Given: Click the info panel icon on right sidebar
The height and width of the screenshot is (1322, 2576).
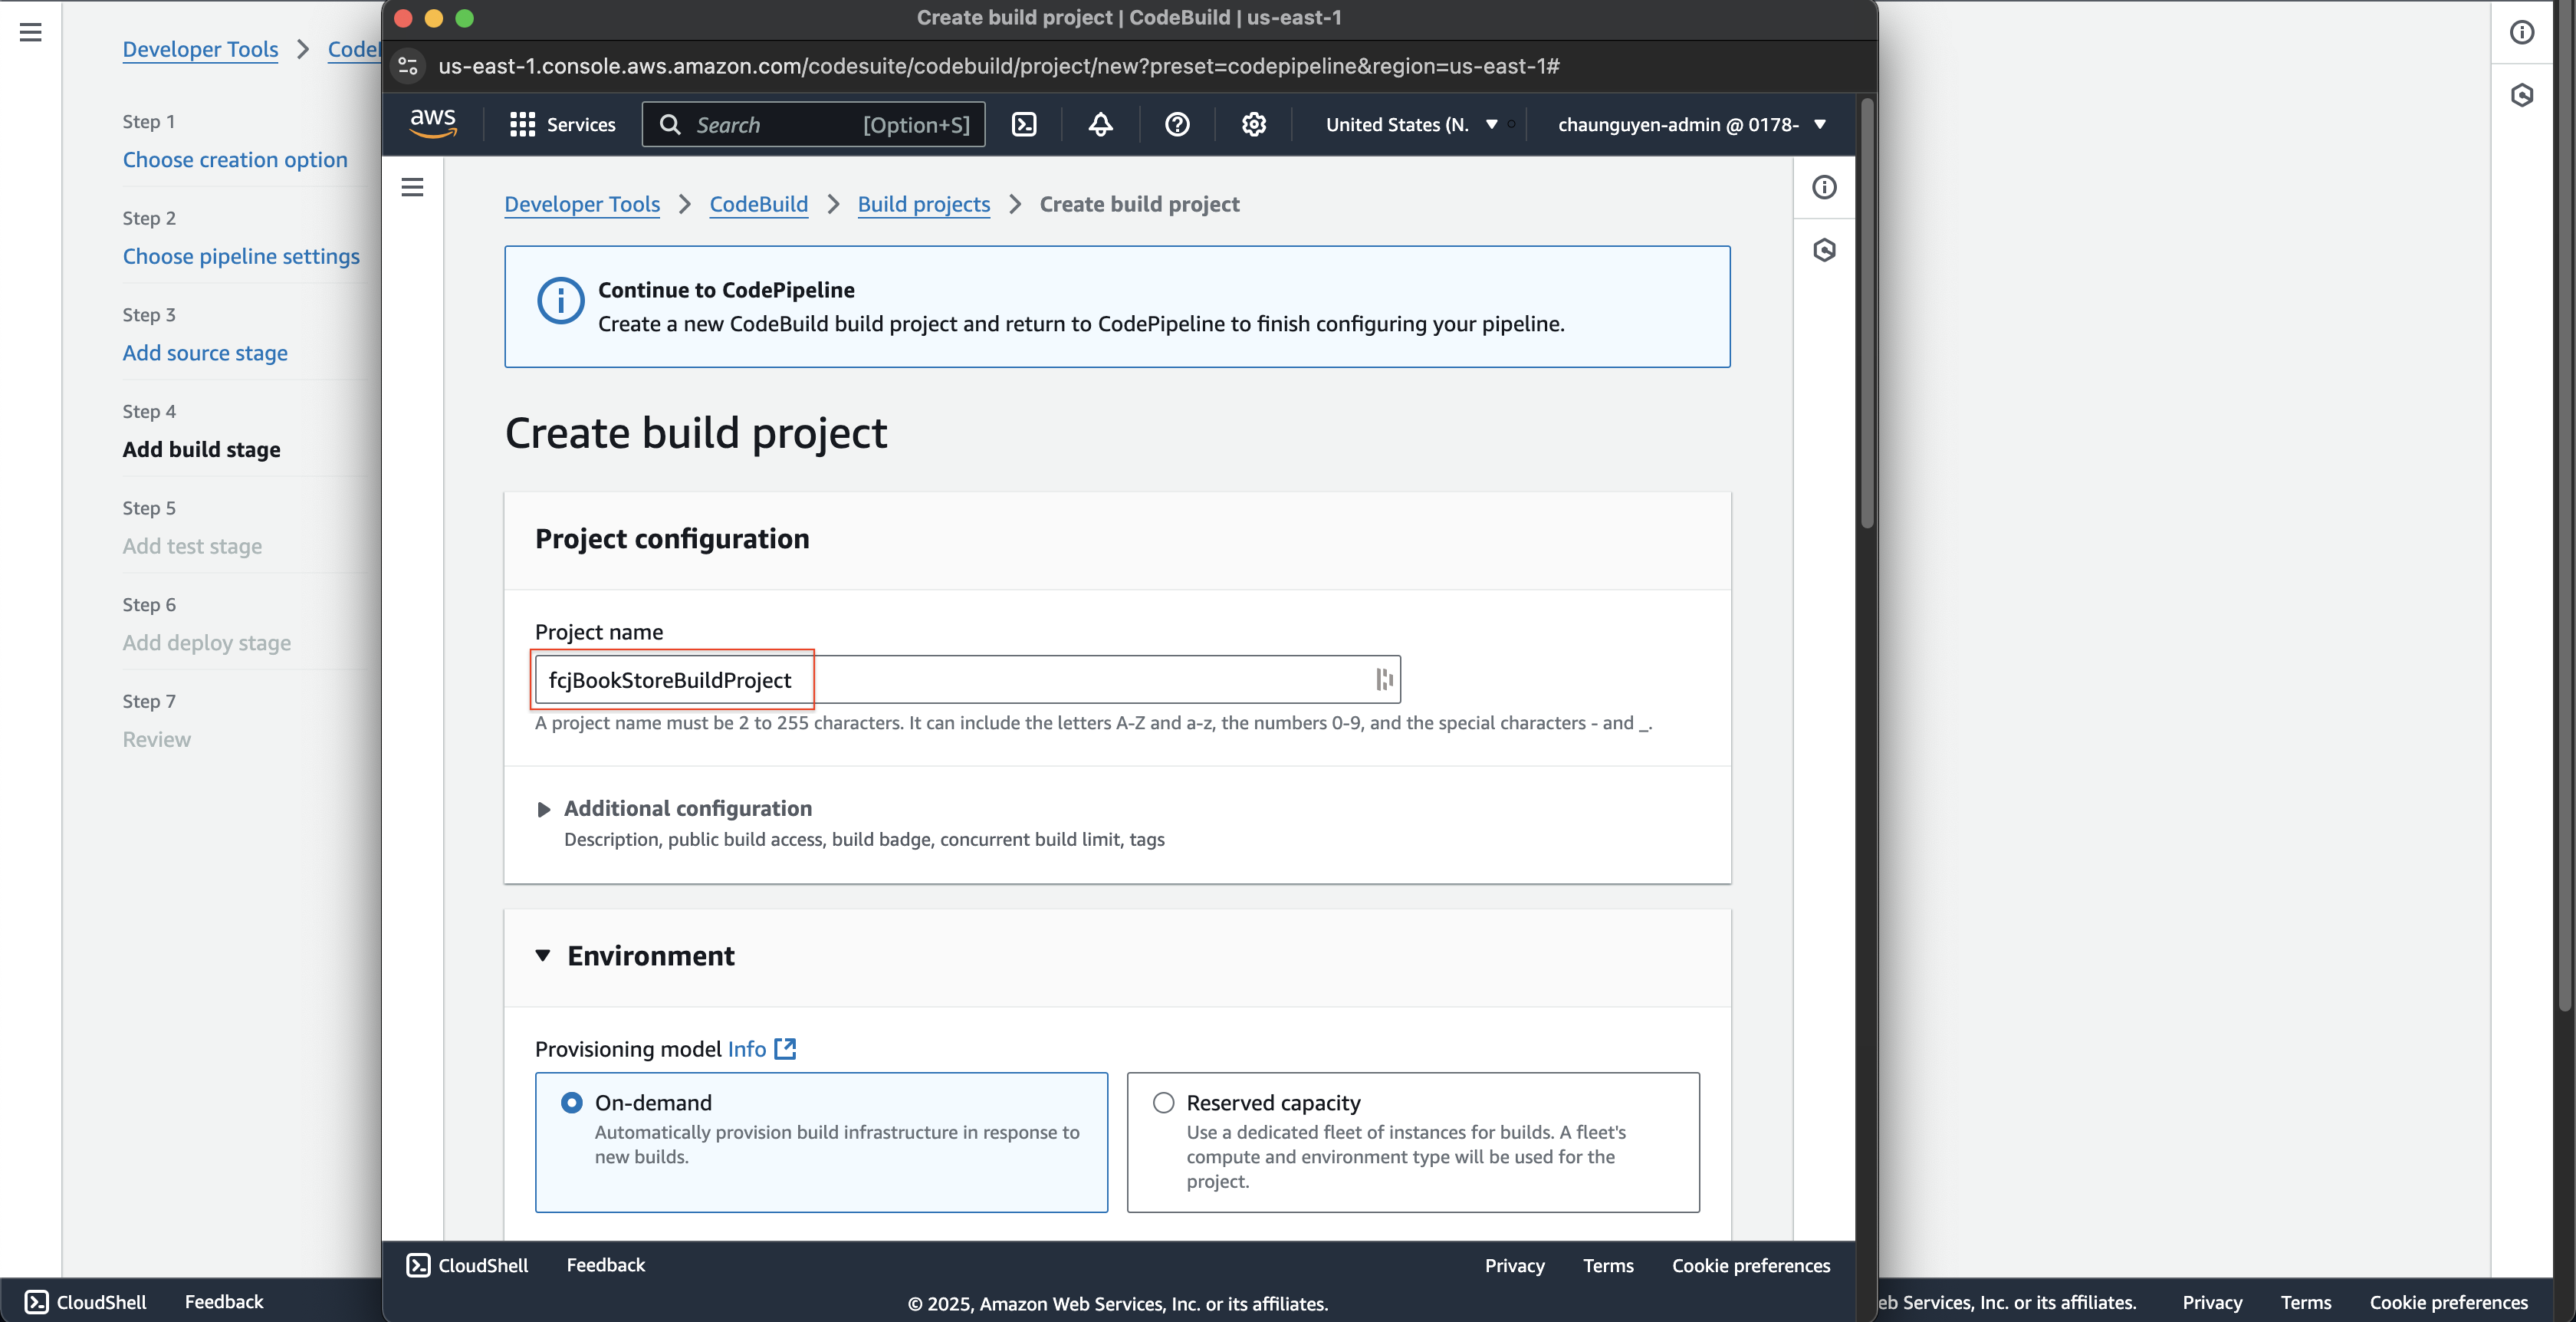Looking at the screenshot, I should [1824, 186].
